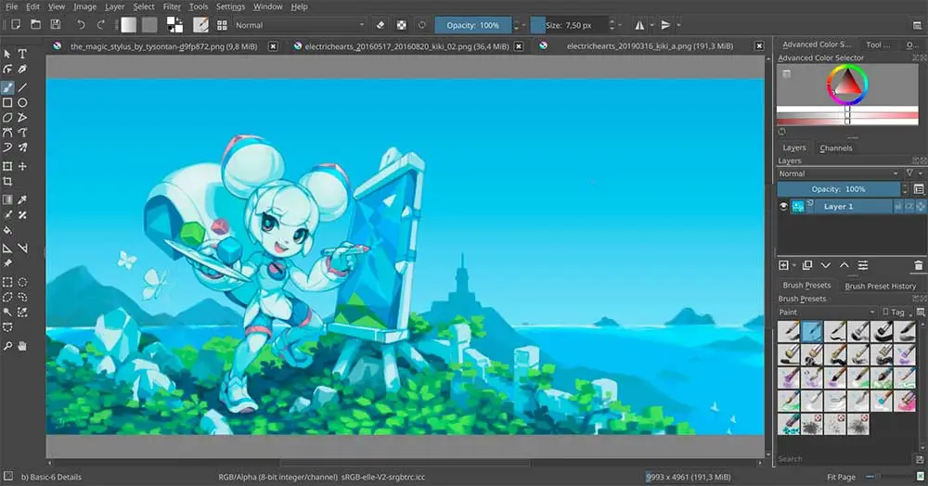Select the Freehand Brush tool
928x486 pixels.
coord(7,87)
